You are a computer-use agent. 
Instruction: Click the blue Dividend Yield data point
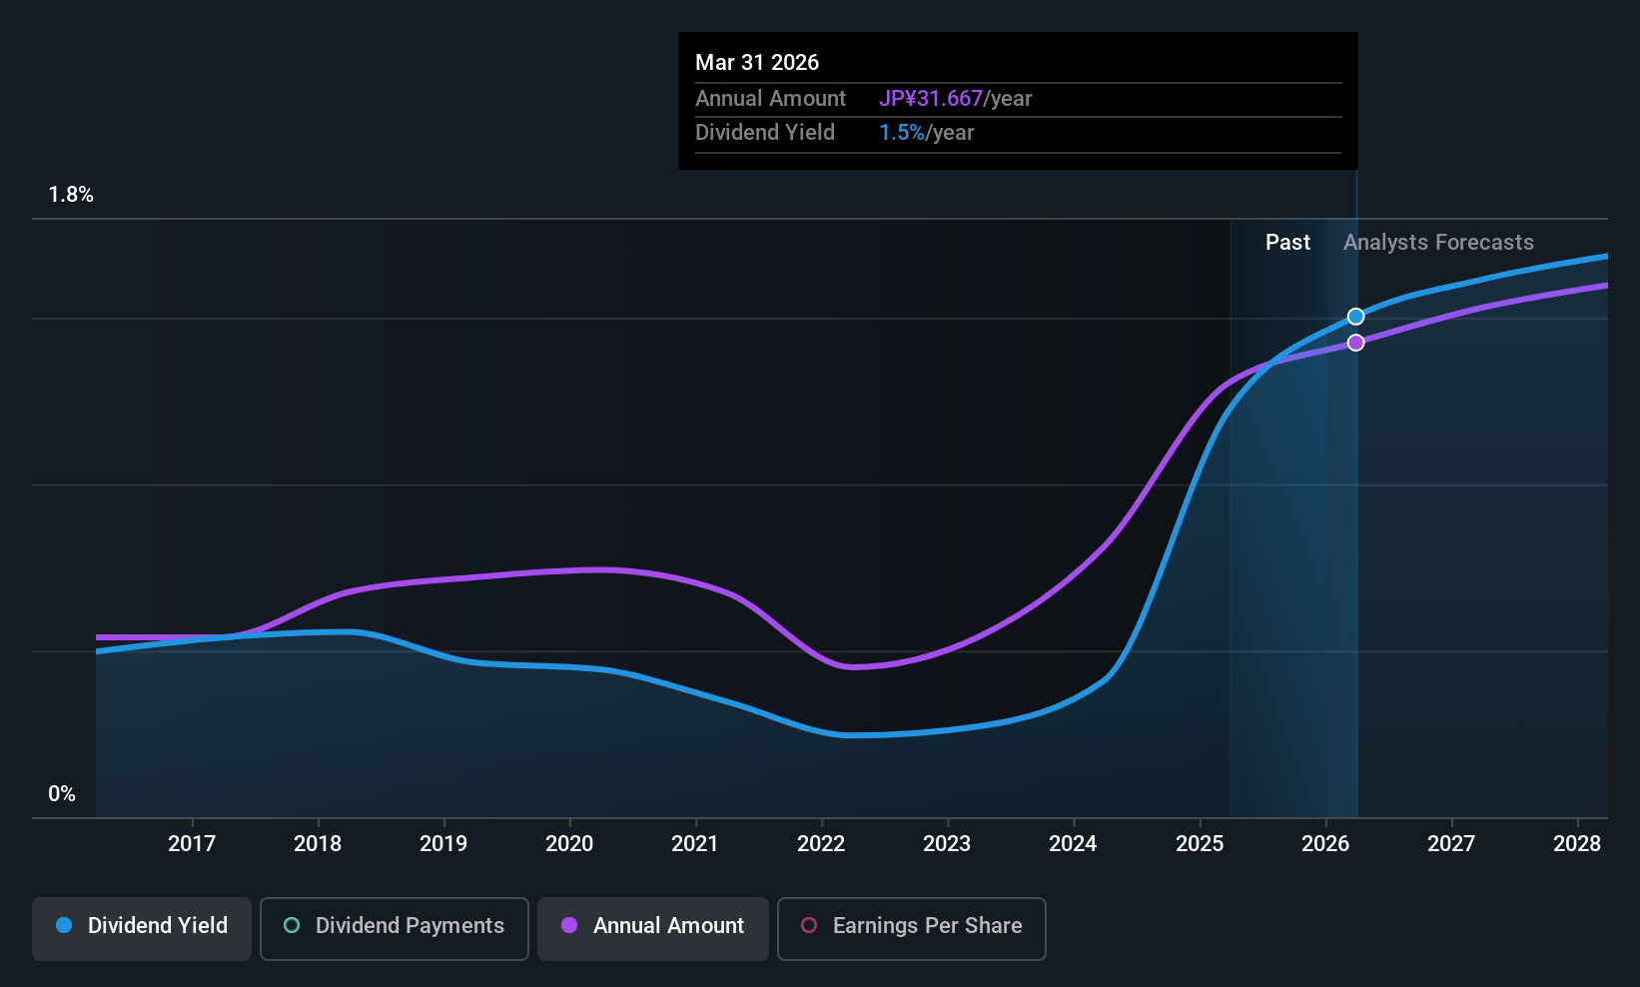pyautogui.click(x=1355, y=317)
